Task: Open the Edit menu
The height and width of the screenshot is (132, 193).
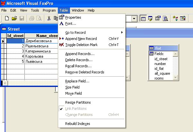Action: [13, 10]
